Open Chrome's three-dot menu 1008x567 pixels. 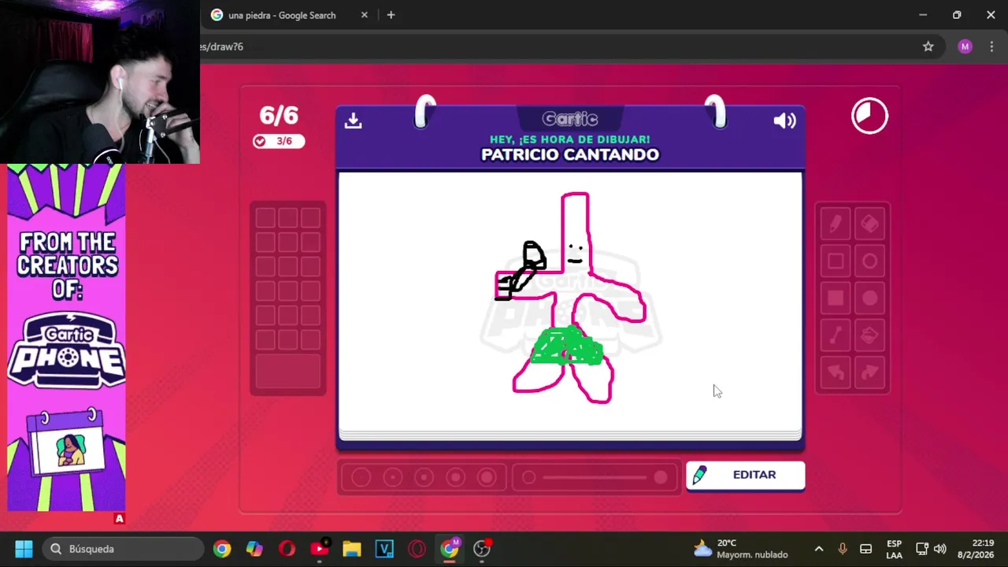click(x=991, y=46)
